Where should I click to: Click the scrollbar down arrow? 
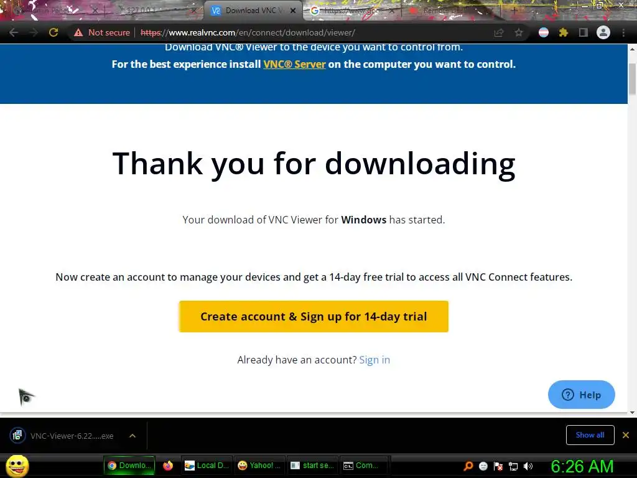click(x=633, y=413)
